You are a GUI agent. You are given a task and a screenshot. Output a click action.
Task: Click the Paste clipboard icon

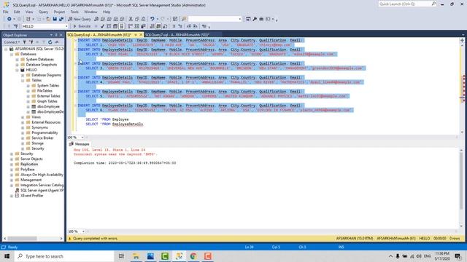click(143, 19)
